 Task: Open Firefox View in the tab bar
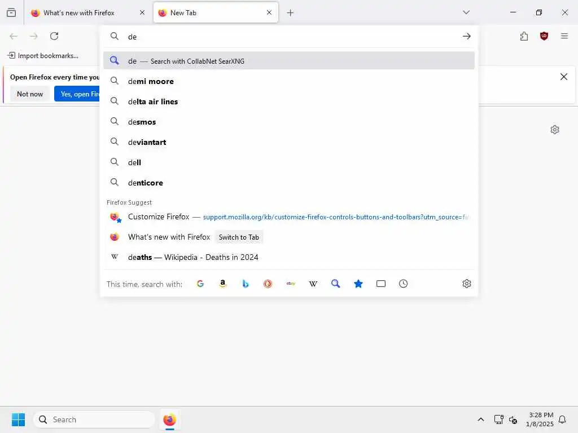click(x=11, y=12)
